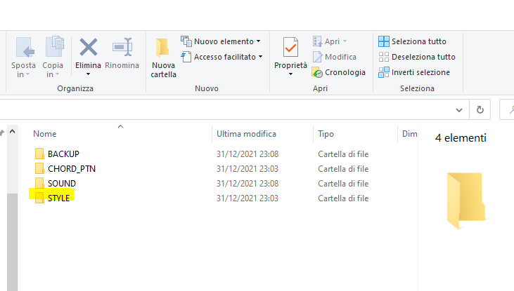
Task: Click the Copia in icon
Action: (x=53, y=48)
